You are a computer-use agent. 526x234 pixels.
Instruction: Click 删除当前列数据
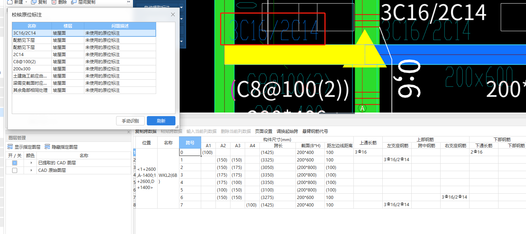[236, 131]
